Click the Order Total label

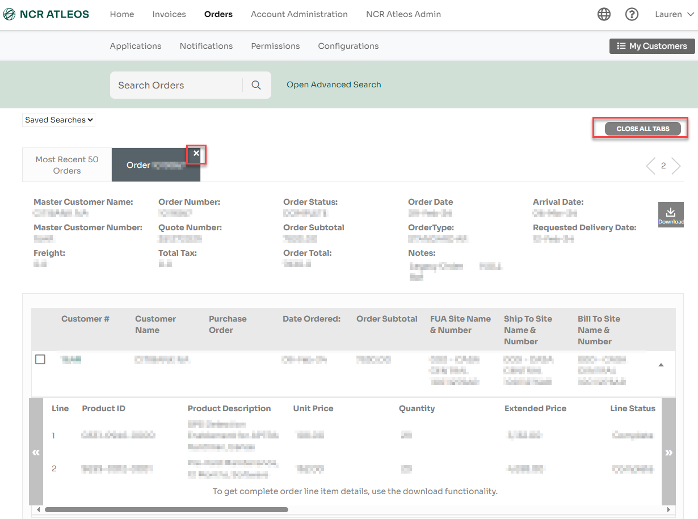308,253
